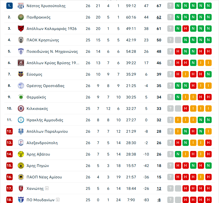Viewport: 219px width, 203px height.
Task: Select the Άρης Αβάτου yellow crest
Action: click(x=21, y=154)
